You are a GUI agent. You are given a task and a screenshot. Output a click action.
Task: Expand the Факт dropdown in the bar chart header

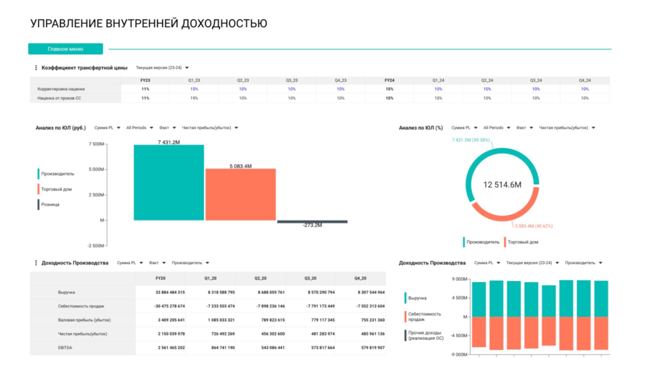pyautogui.click(x=168, y=128)
